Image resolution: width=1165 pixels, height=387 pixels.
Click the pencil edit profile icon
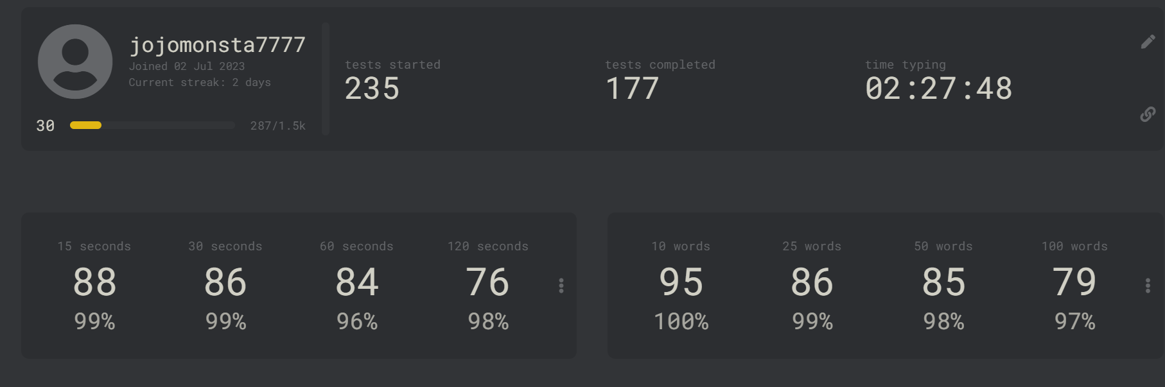1148,42
